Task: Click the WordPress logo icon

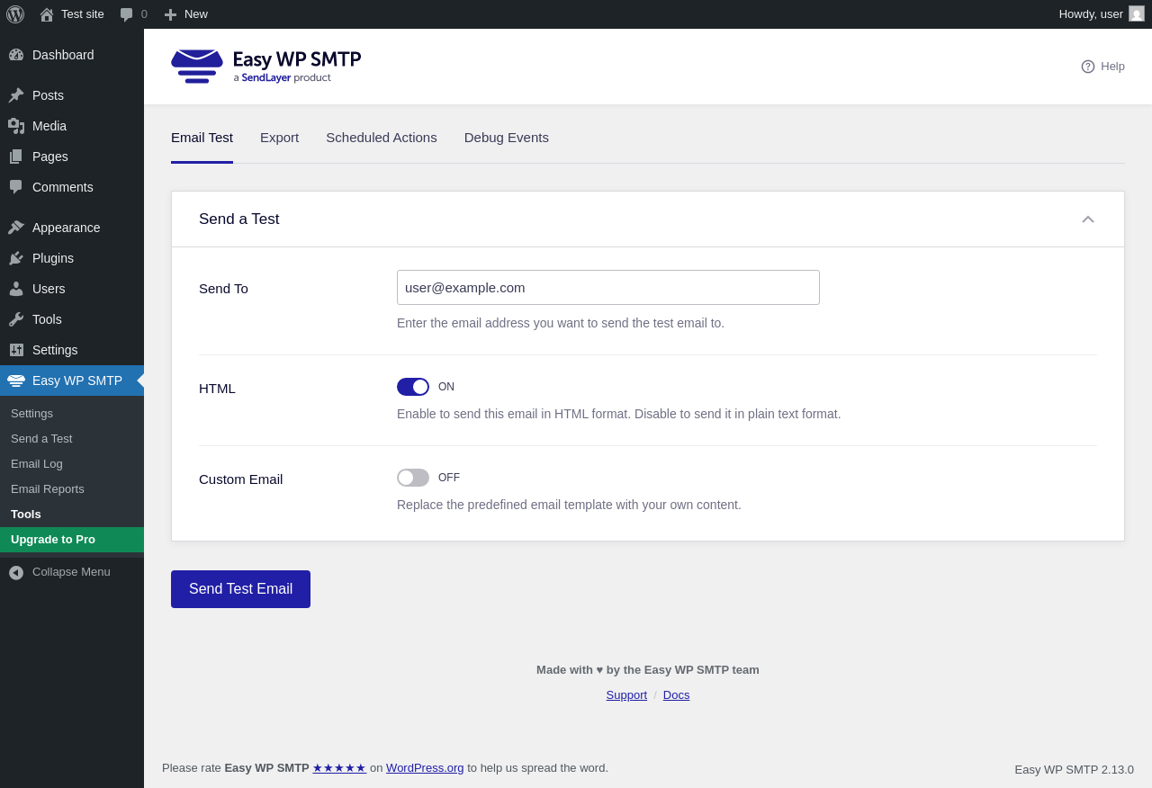Action: pyautogui.click(x=15, y=14)
